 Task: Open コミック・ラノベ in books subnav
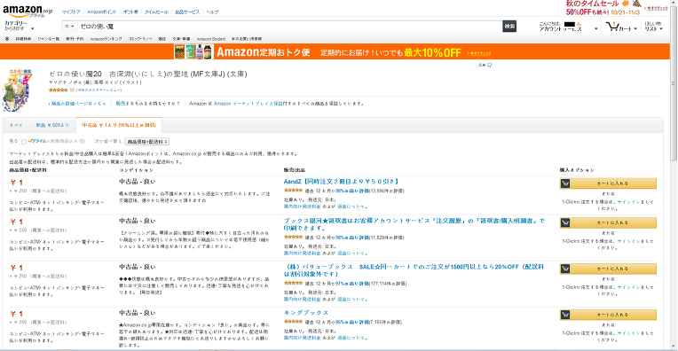point(140,39)
